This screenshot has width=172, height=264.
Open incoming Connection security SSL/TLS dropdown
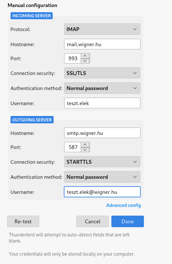(102, 73)
